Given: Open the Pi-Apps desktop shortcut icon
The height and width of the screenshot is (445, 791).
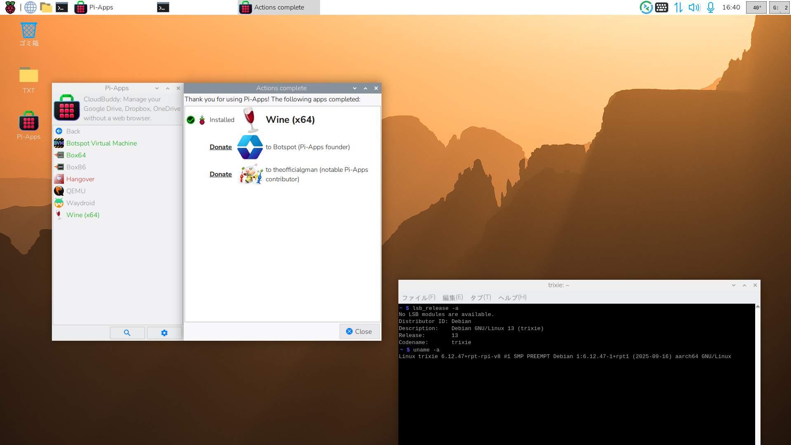Looking at the screenshot, I should click(28, 122).
